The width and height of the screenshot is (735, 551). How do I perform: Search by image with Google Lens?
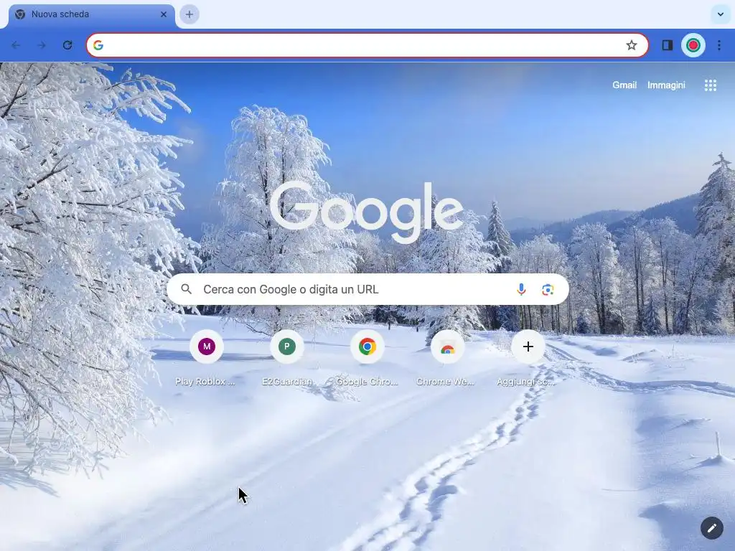[x=548, y=290]
